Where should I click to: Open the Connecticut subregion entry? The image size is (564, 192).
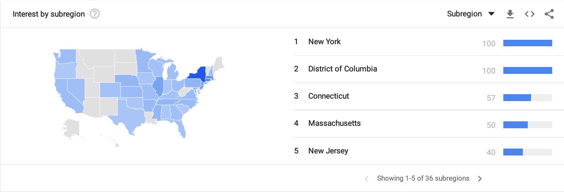pyautogui.click(x=329, y=96)
